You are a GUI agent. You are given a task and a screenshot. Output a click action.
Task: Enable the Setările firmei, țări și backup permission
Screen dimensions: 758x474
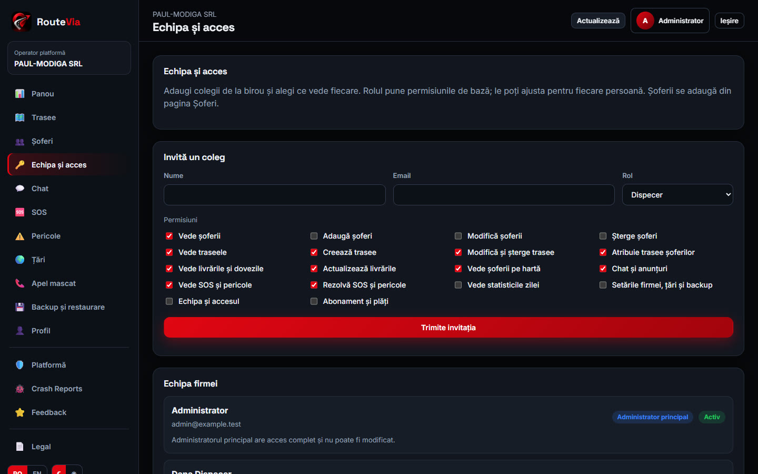pos(603,285)
